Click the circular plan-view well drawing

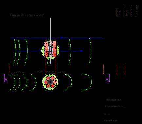pyautogui.click(x=50, y=82)
